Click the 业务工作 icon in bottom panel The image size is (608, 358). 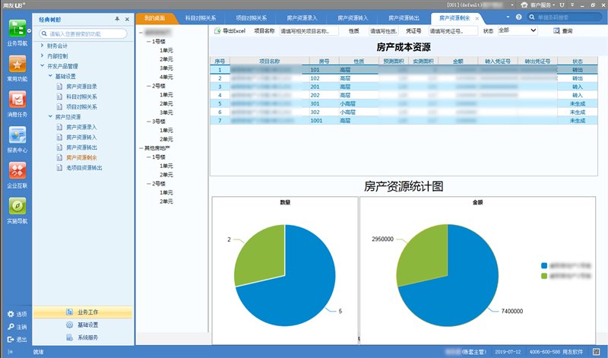pos(69,312)
